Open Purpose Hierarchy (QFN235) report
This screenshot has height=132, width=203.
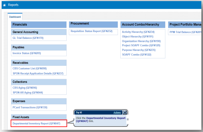click(x=139, y=50)
